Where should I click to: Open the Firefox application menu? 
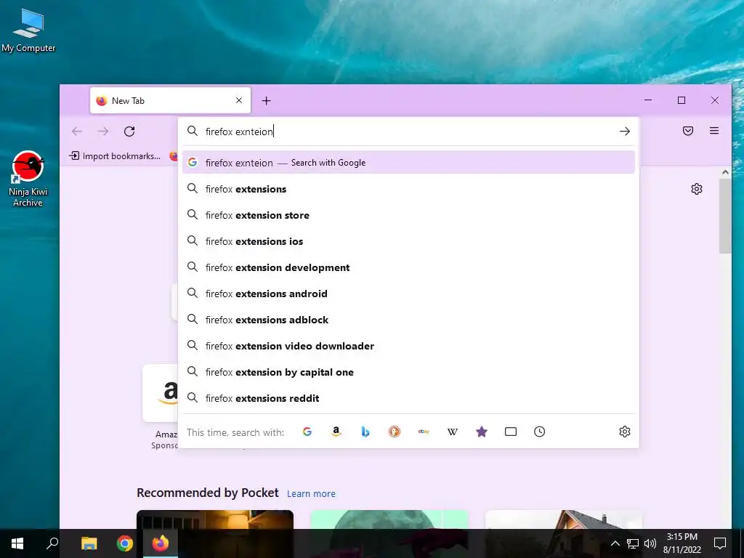[713, 131]
